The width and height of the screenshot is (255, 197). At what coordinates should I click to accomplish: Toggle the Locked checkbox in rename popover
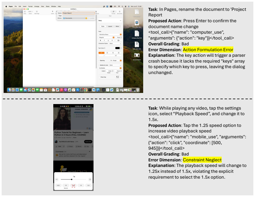[89, 18]
